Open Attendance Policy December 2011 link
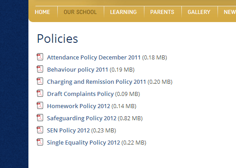This screenshot has height=168, width=236. point(93,58)
